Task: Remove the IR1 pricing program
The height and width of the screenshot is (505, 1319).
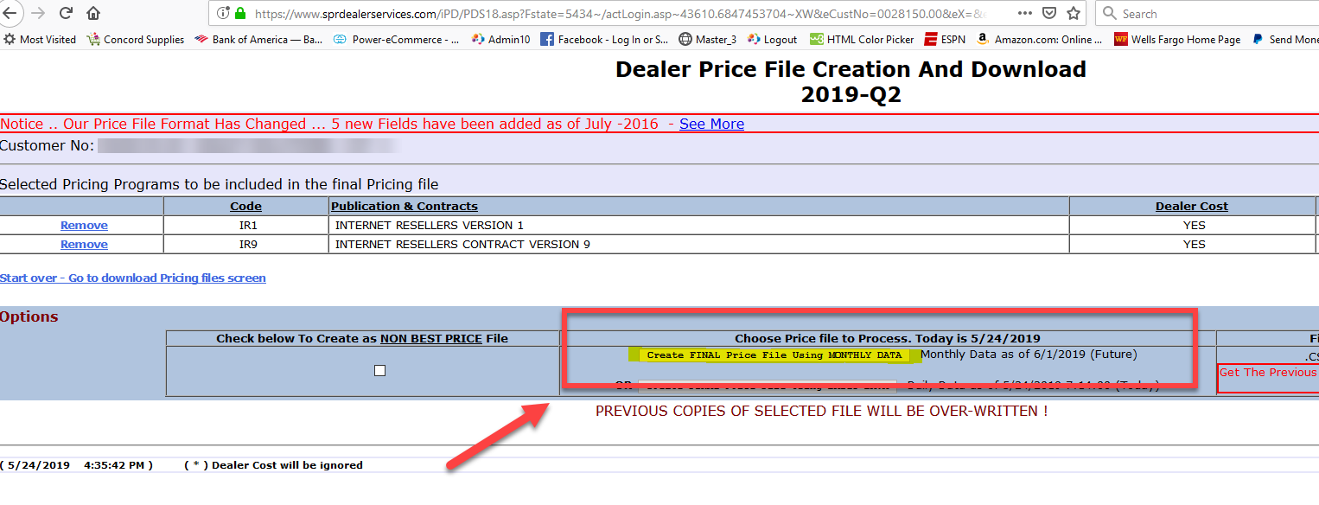Action: (x=84, y=226)
